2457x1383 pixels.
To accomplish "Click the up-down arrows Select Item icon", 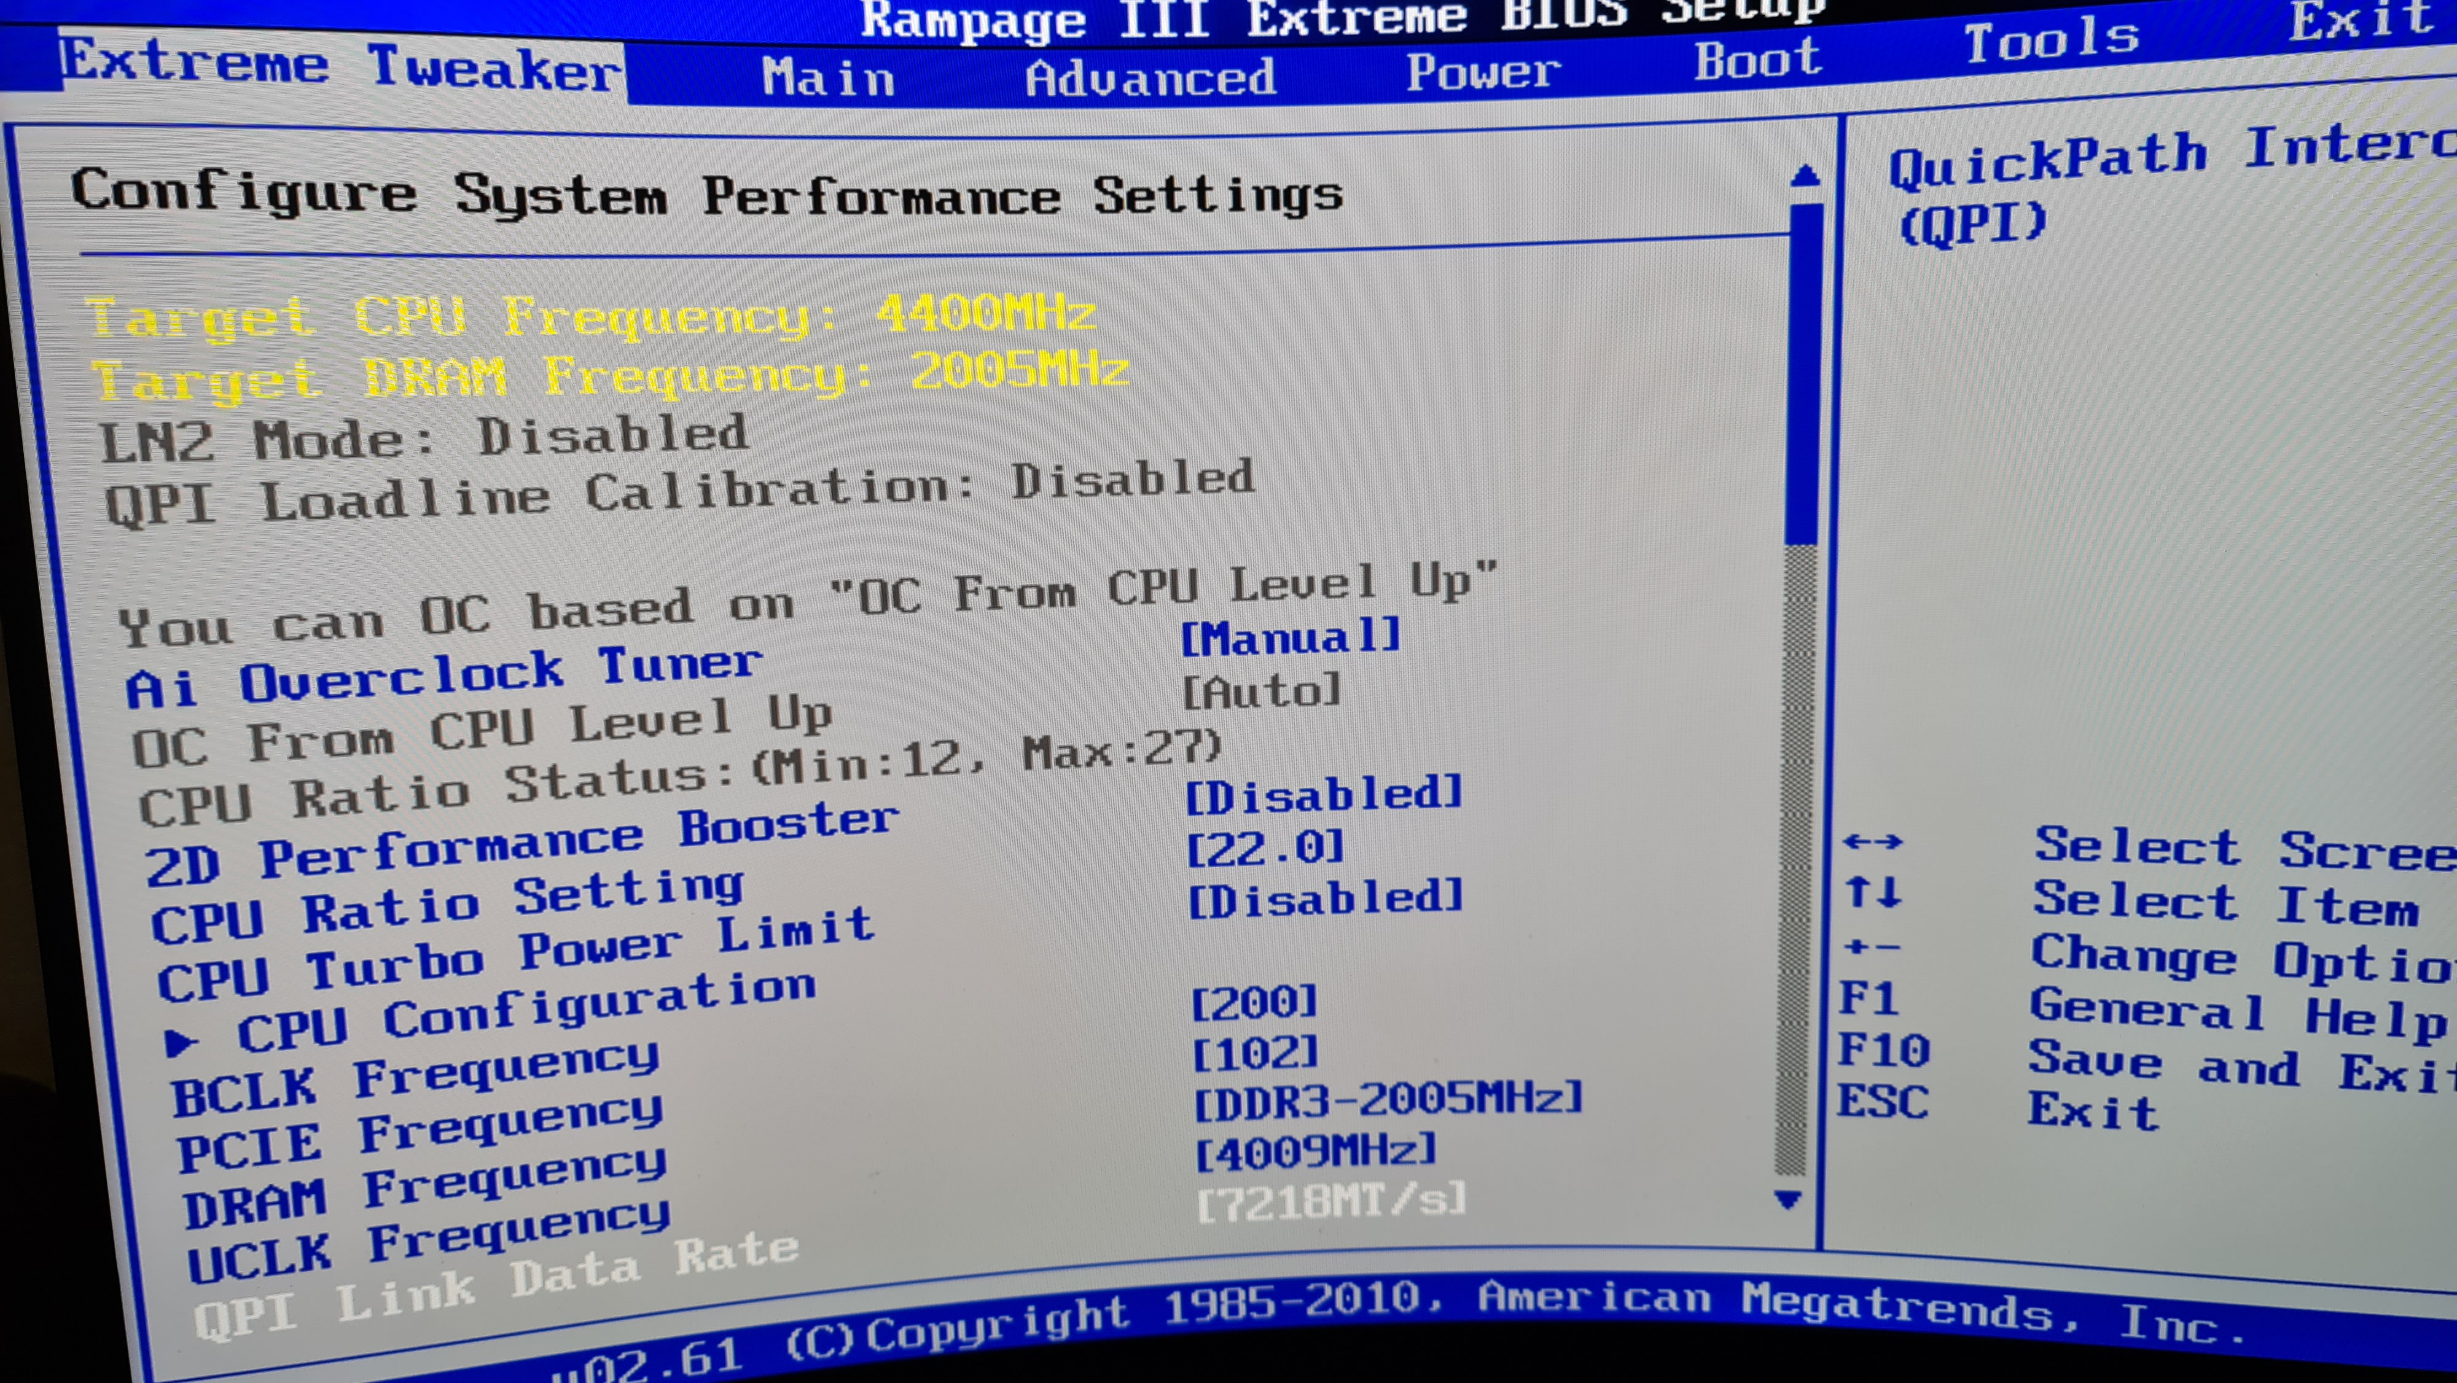I will pos(1873,893).
